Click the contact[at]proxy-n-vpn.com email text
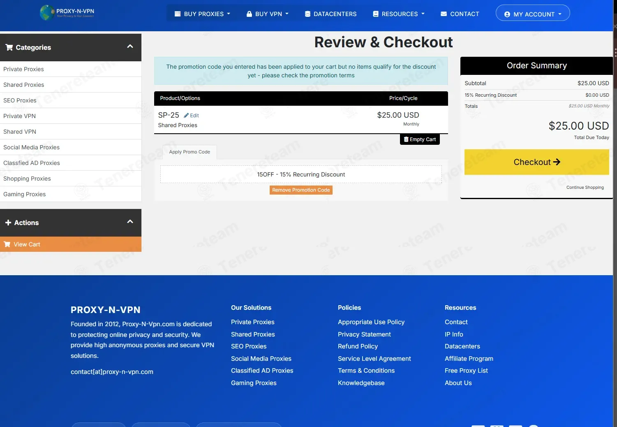The height and width of the screenshot is (427, 617). [x=112, y=372]
